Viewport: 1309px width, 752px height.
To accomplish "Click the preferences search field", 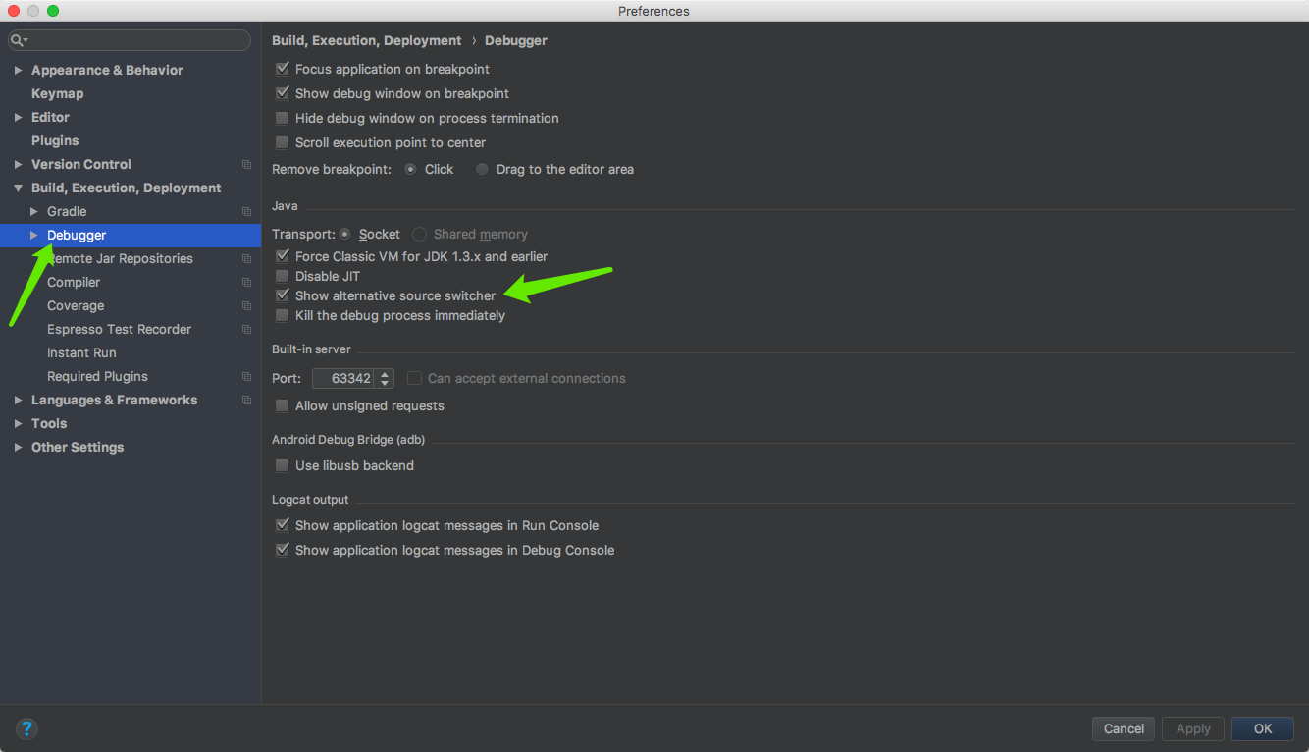I will (x=130, y=40).
